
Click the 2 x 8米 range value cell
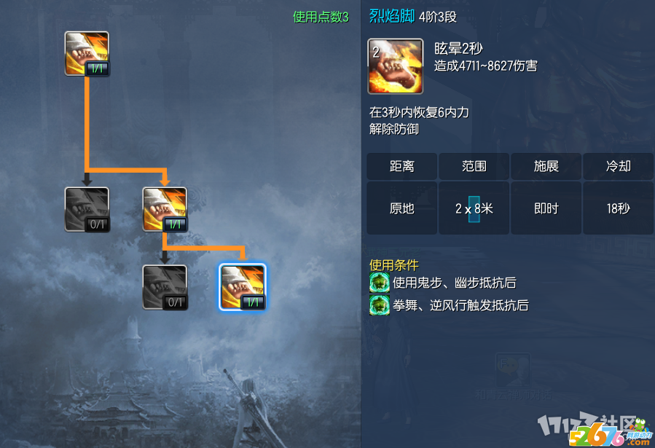[x=474, y=208]
